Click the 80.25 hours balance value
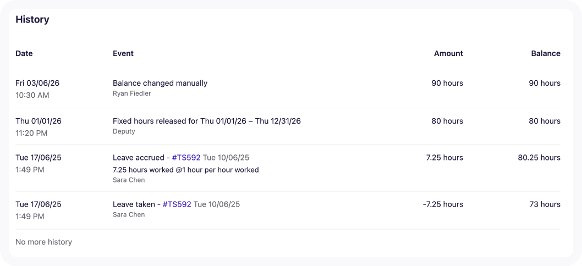This screenshot has width=582, height=266. (x=539, y=158)
